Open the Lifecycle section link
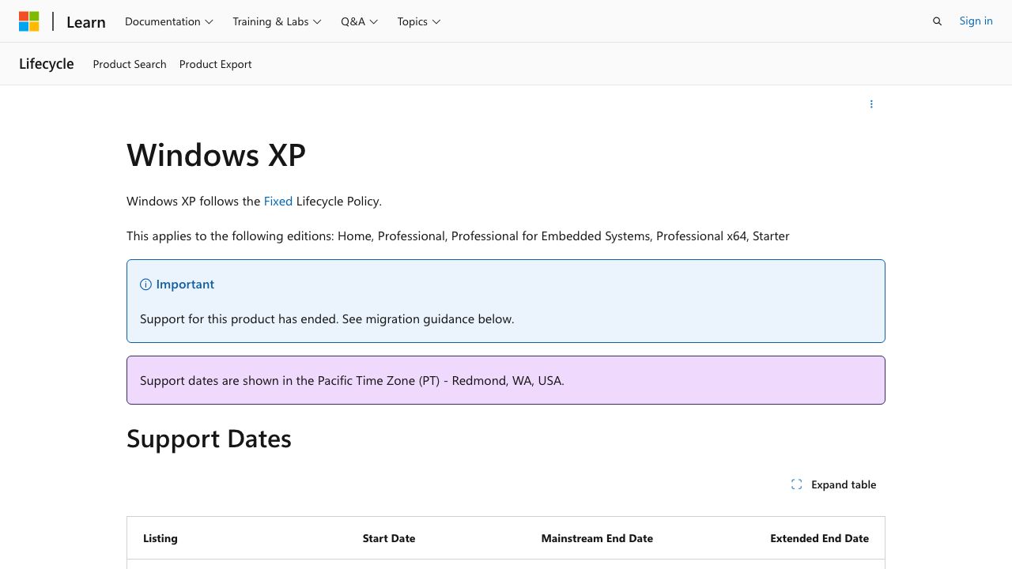Screen dimensions: 1012x569 (47, 64)
